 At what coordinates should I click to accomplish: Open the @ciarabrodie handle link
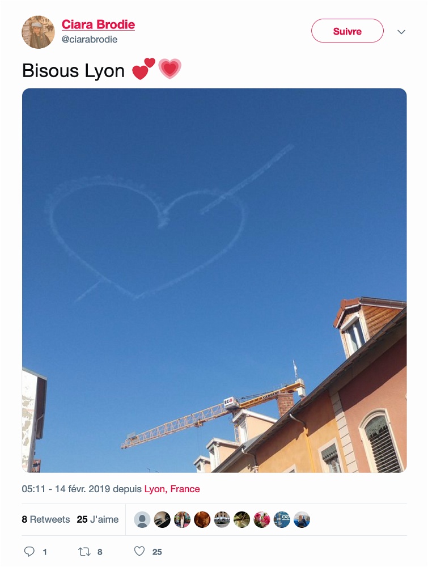coord(90,40)
